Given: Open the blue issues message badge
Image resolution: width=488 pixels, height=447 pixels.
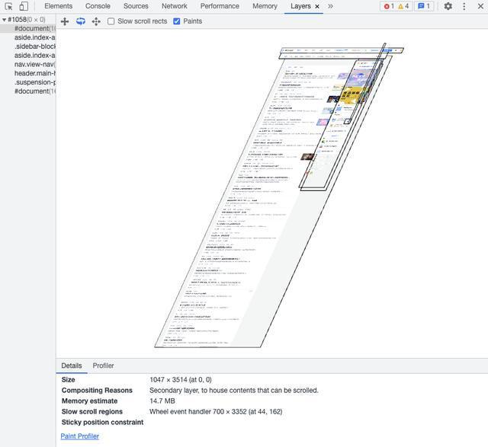Looking at the screenshot, I should coord(424,6).
